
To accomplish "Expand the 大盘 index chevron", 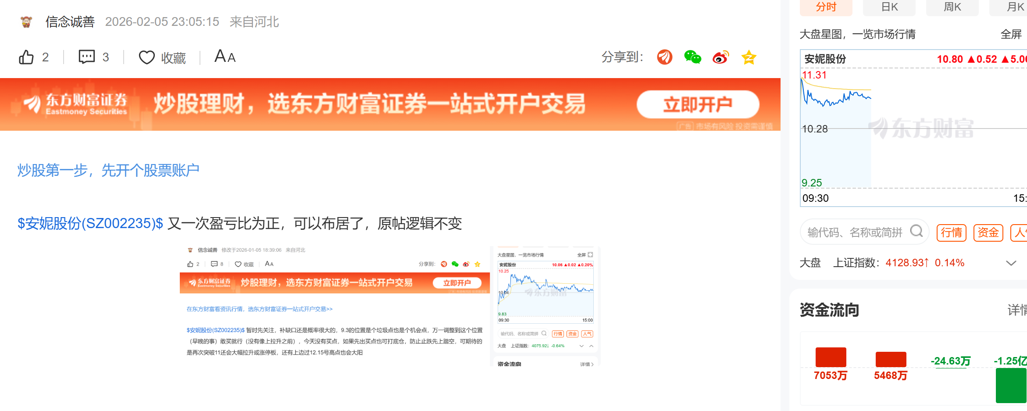I will pos(1011,263).
